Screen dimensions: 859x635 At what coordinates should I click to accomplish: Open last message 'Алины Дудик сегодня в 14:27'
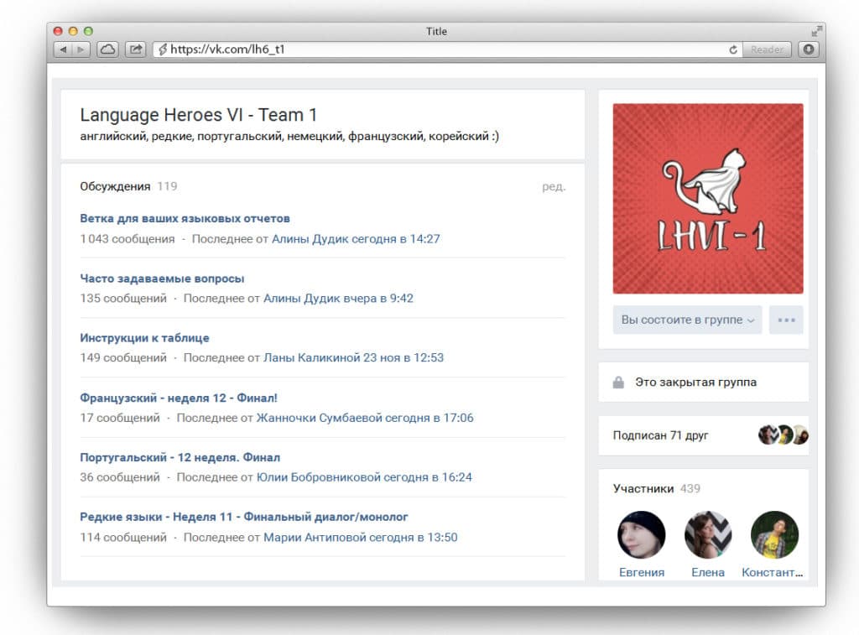356,239
